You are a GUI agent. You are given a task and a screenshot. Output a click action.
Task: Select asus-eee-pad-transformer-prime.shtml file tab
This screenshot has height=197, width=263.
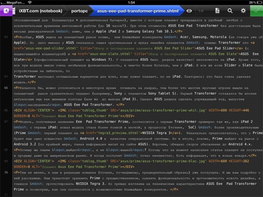click(138, 11)
